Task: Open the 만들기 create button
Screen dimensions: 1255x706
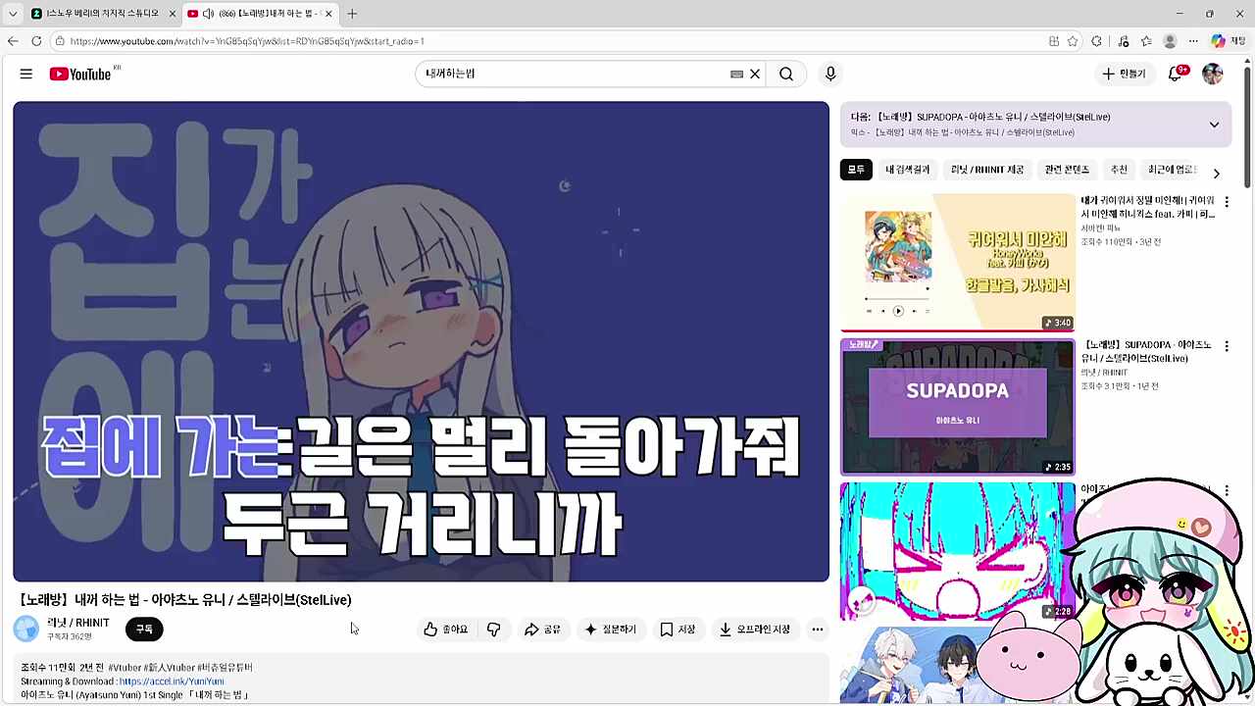Action: [x=1124, y=74]
